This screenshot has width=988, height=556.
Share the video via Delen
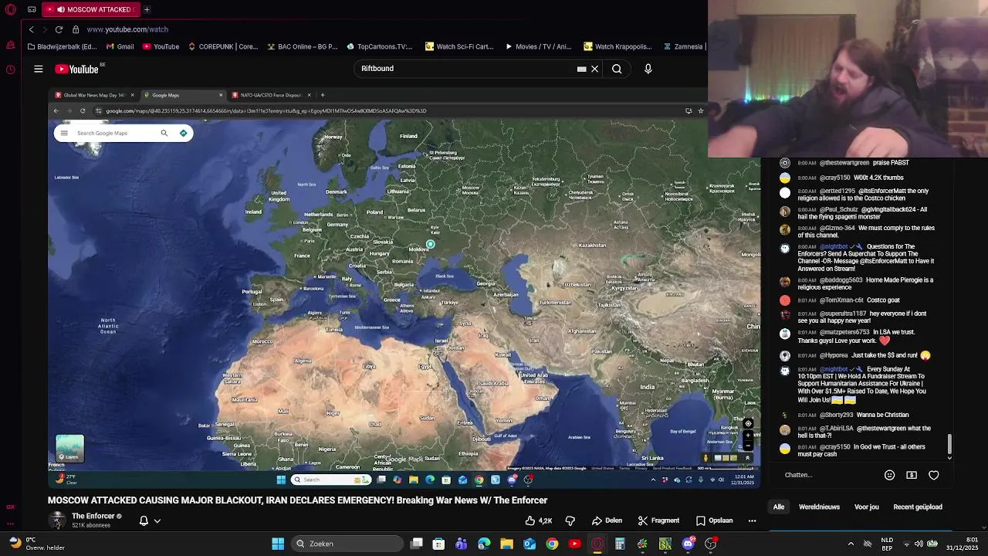[607, 520]
